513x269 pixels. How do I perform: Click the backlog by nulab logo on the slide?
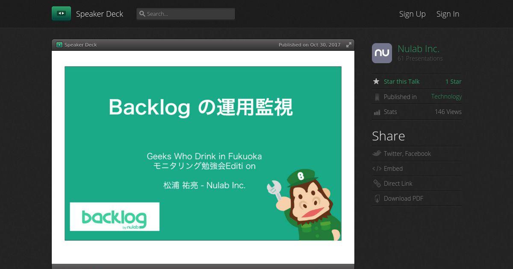[115, 217]
